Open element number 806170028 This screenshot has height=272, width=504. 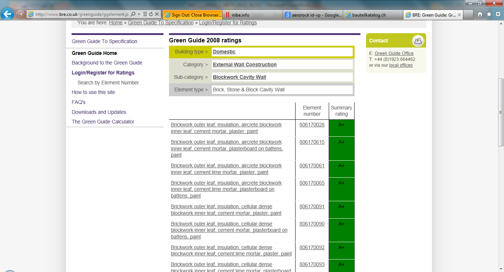312,125
